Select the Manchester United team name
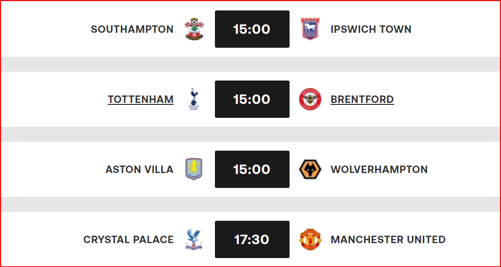This screenshot has width=501, height=267. click(x=388, y=240)
